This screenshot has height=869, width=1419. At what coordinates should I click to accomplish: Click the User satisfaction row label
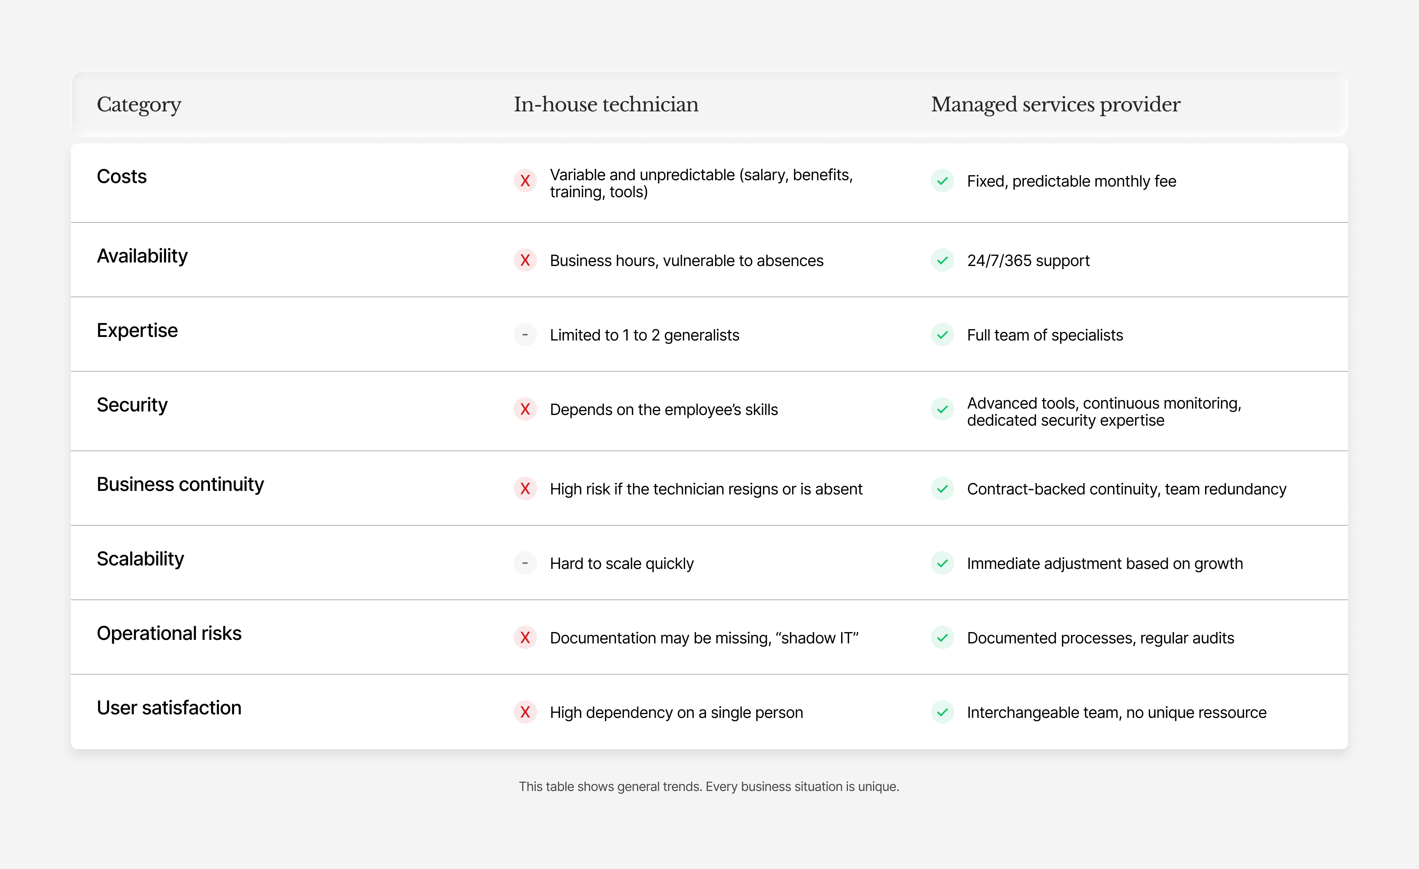(169, 708)
